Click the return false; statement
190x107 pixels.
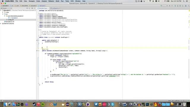[49, 82]
